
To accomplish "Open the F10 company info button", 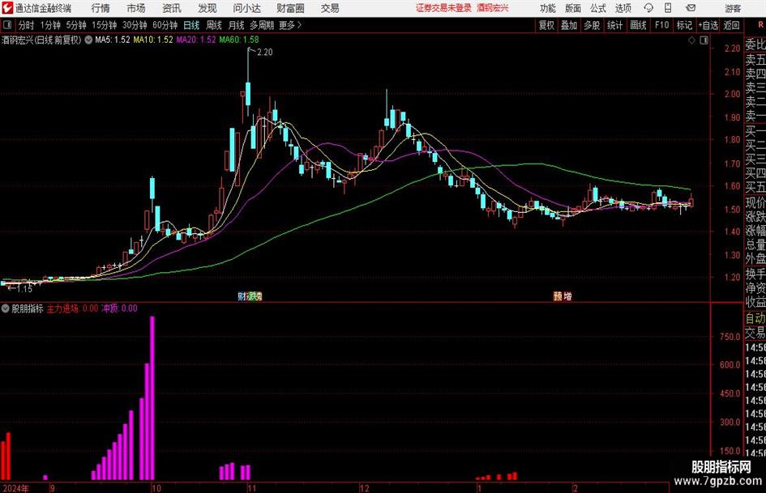I will click(662, 25).
